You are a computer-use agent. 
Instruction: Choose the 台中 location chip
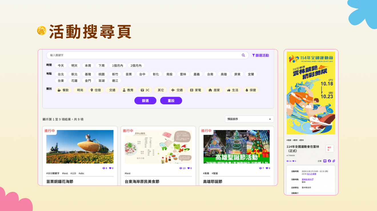click(x=142, y=74)
